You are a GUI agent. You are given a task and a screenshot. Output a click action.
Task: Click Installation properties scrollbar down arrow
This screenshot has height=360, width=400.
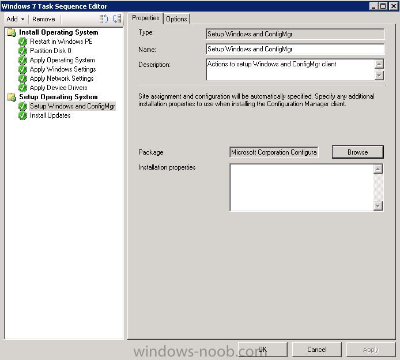[x=378, y=206]
